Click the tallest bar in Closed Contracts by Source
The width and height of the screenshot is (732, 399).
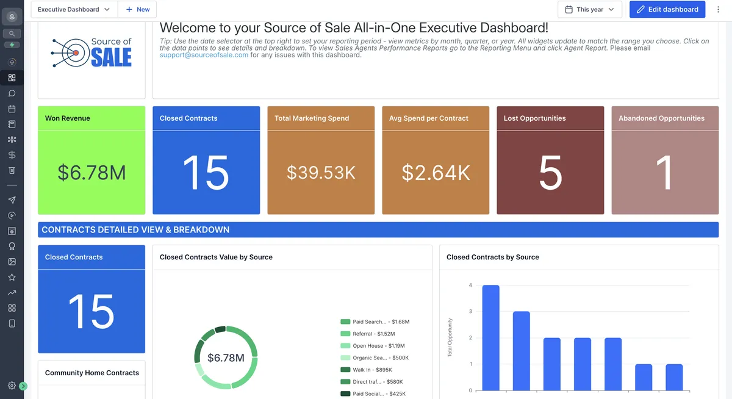pyautogui.click(x=490, y=337)
